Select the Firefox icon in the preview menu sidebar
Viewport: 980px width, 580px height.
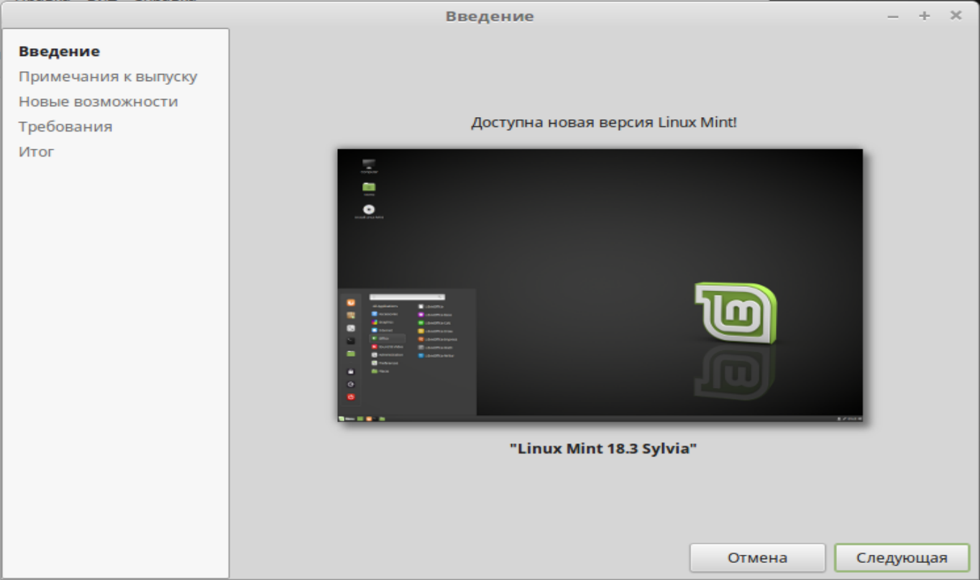[350, 303]
